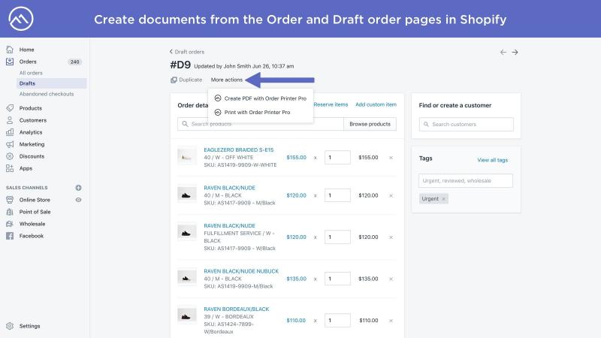Open Facebook sales channel

click(x=32, y=236)
